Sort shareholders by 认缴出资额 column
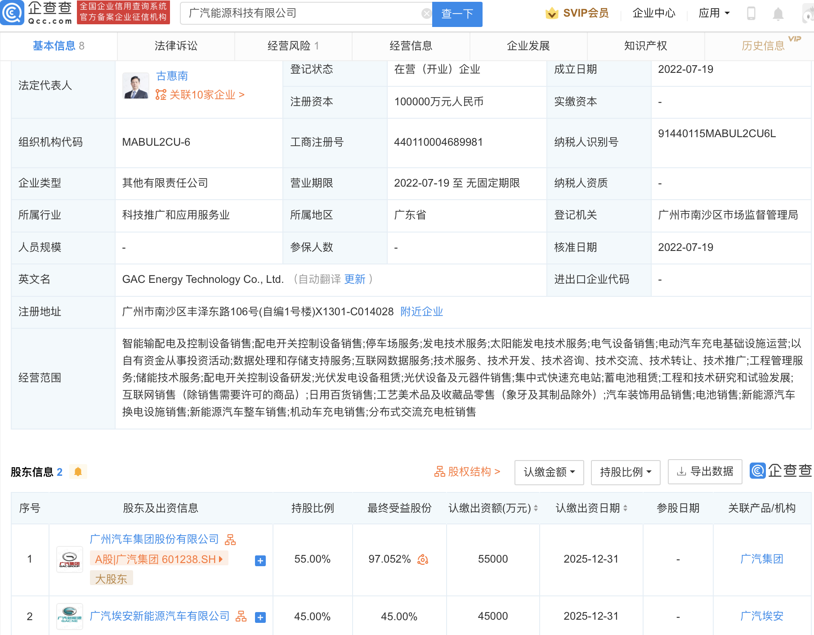The image size is (814, 635). [536, 508]
